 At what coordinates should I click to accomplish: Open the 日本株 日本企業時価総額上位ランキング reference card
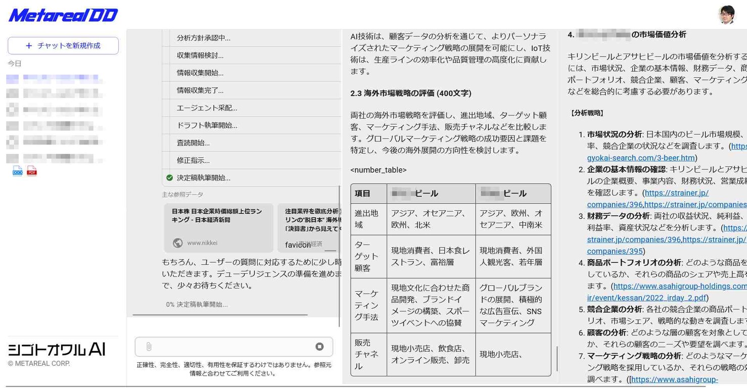click(218, 228)
